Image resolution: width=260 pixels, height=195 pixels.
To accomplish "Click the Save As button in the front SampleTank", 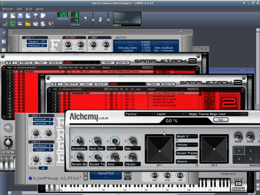I will (101, 84).
